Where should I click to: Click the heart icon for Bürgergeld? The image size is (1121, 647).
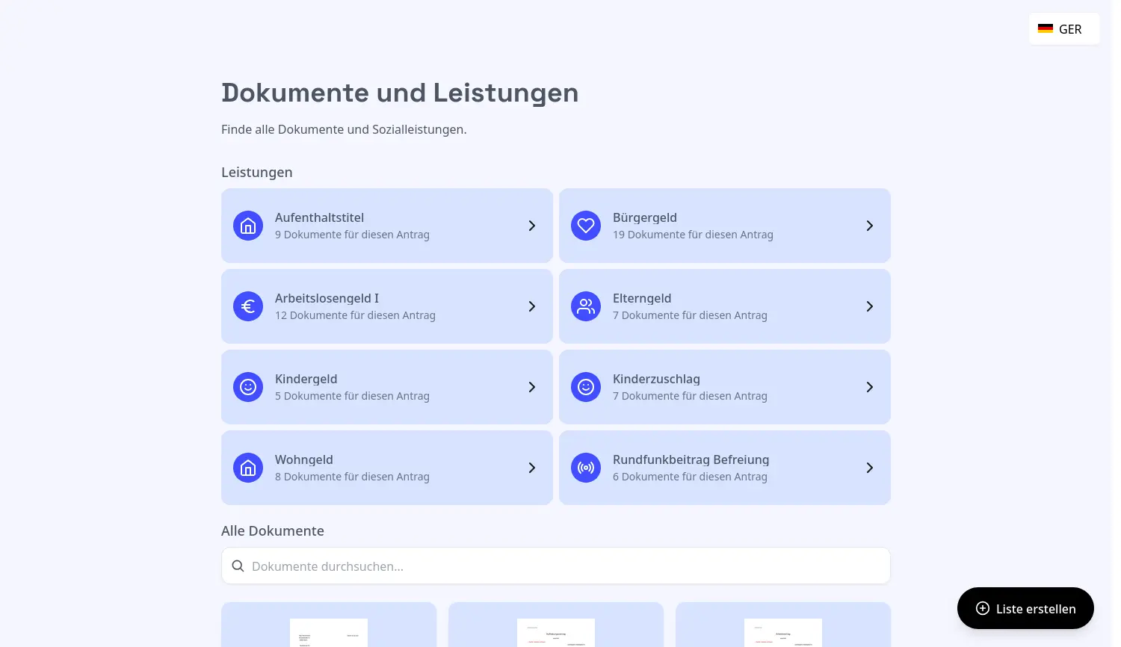586,226
